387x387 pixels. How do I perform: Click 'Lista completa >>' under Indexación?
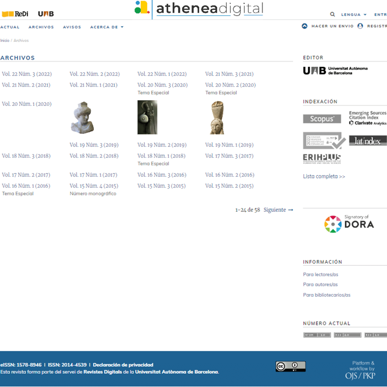(324, 176)
